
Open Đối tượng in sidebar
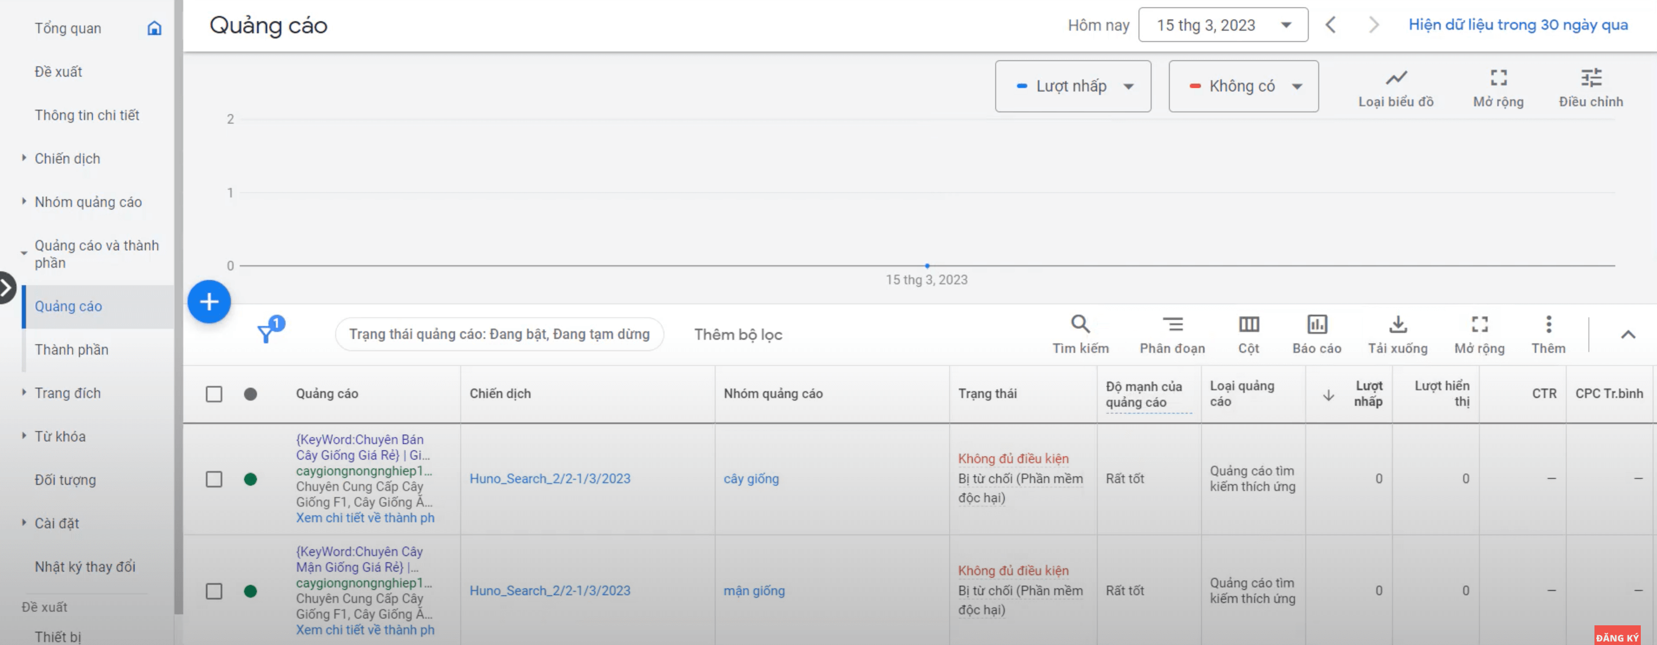click(65, 480)
